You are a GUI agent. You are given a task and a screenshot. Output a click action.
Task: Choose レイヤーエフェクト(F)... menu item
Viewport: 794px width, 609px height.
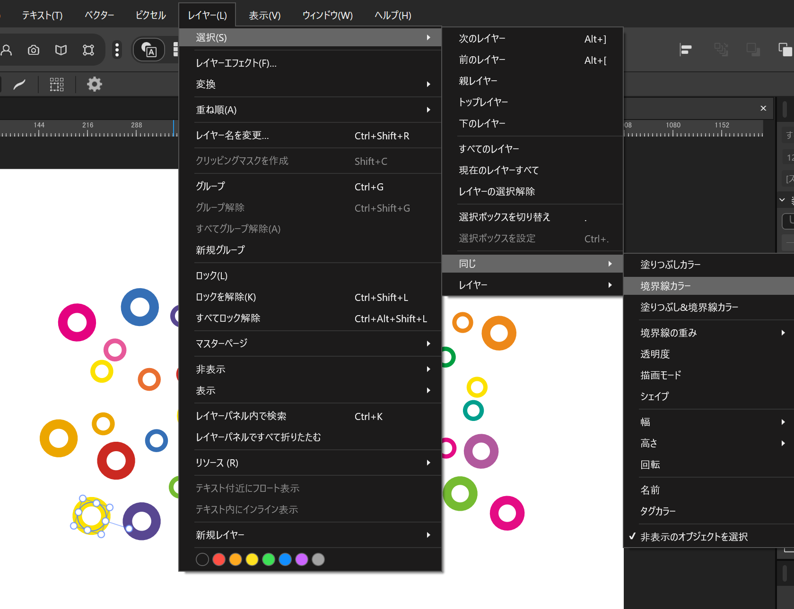pos(310,63)
